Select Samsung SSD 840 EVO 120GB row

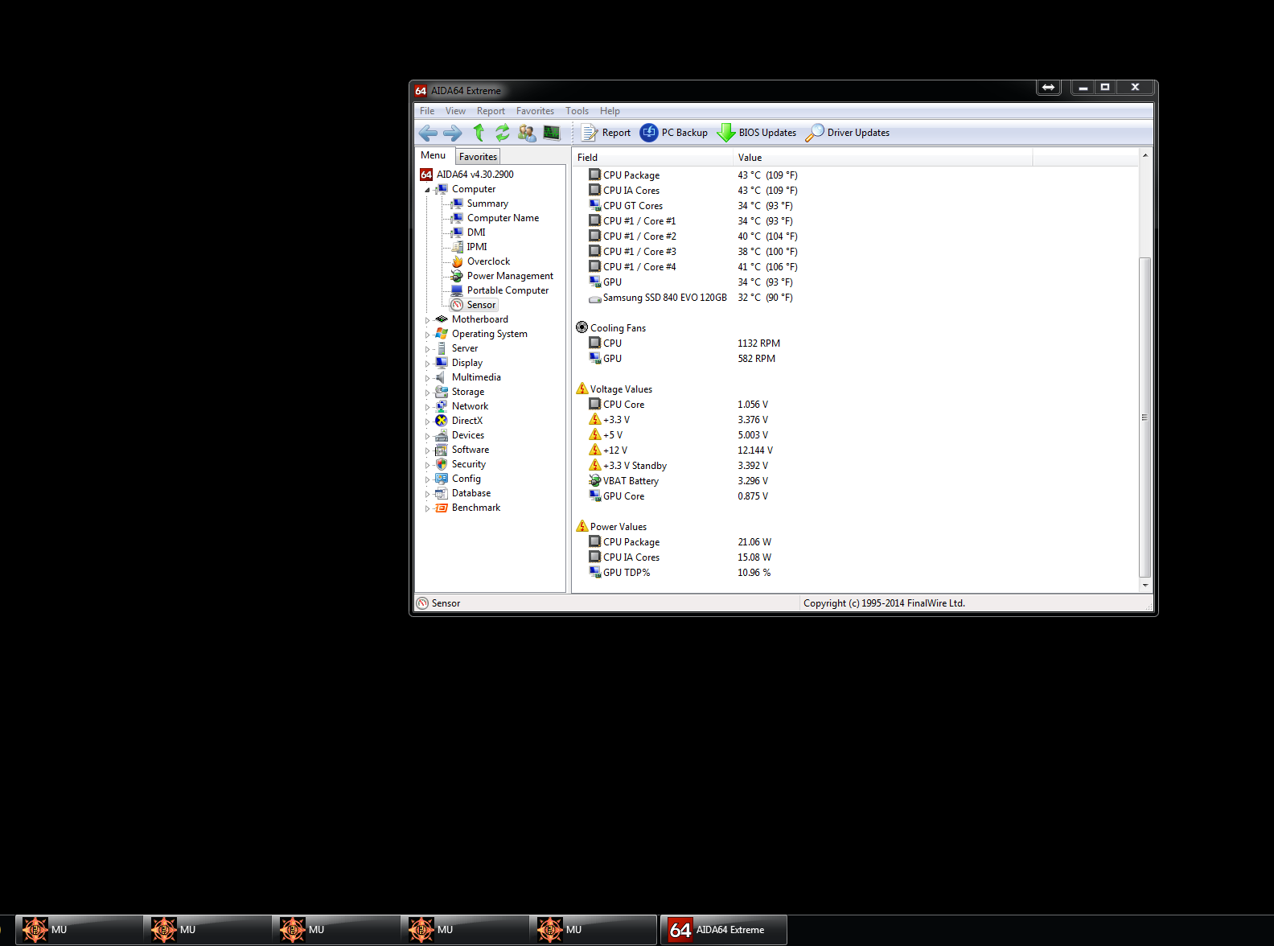point(854,298)
